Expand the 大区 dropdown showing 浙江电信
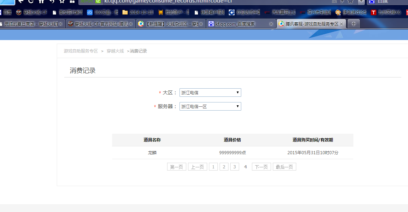Image resolution: width=408 pixels, height=212 pixels. point(210,93)
